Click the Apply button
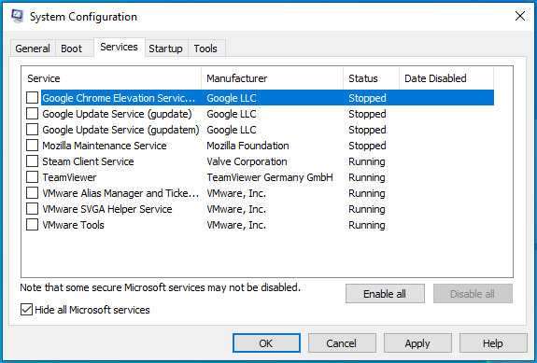The image size is (537, 363). pos(417,343)
